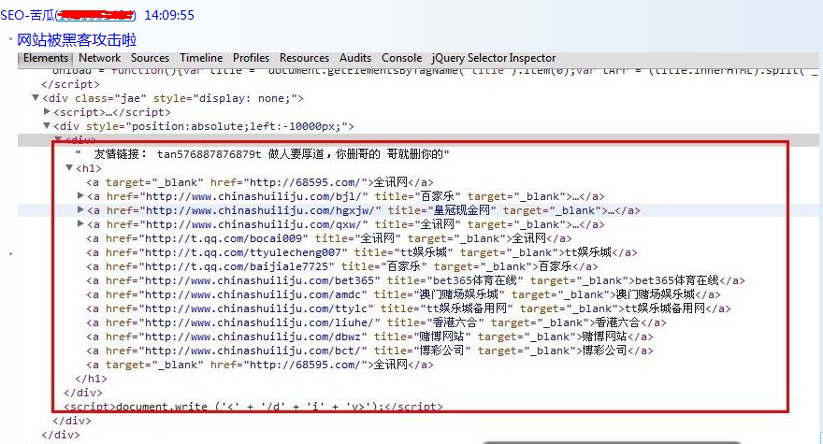The image size is (823, 444).
Task: Select the dbwz anchor line
Action: point(370,337)
